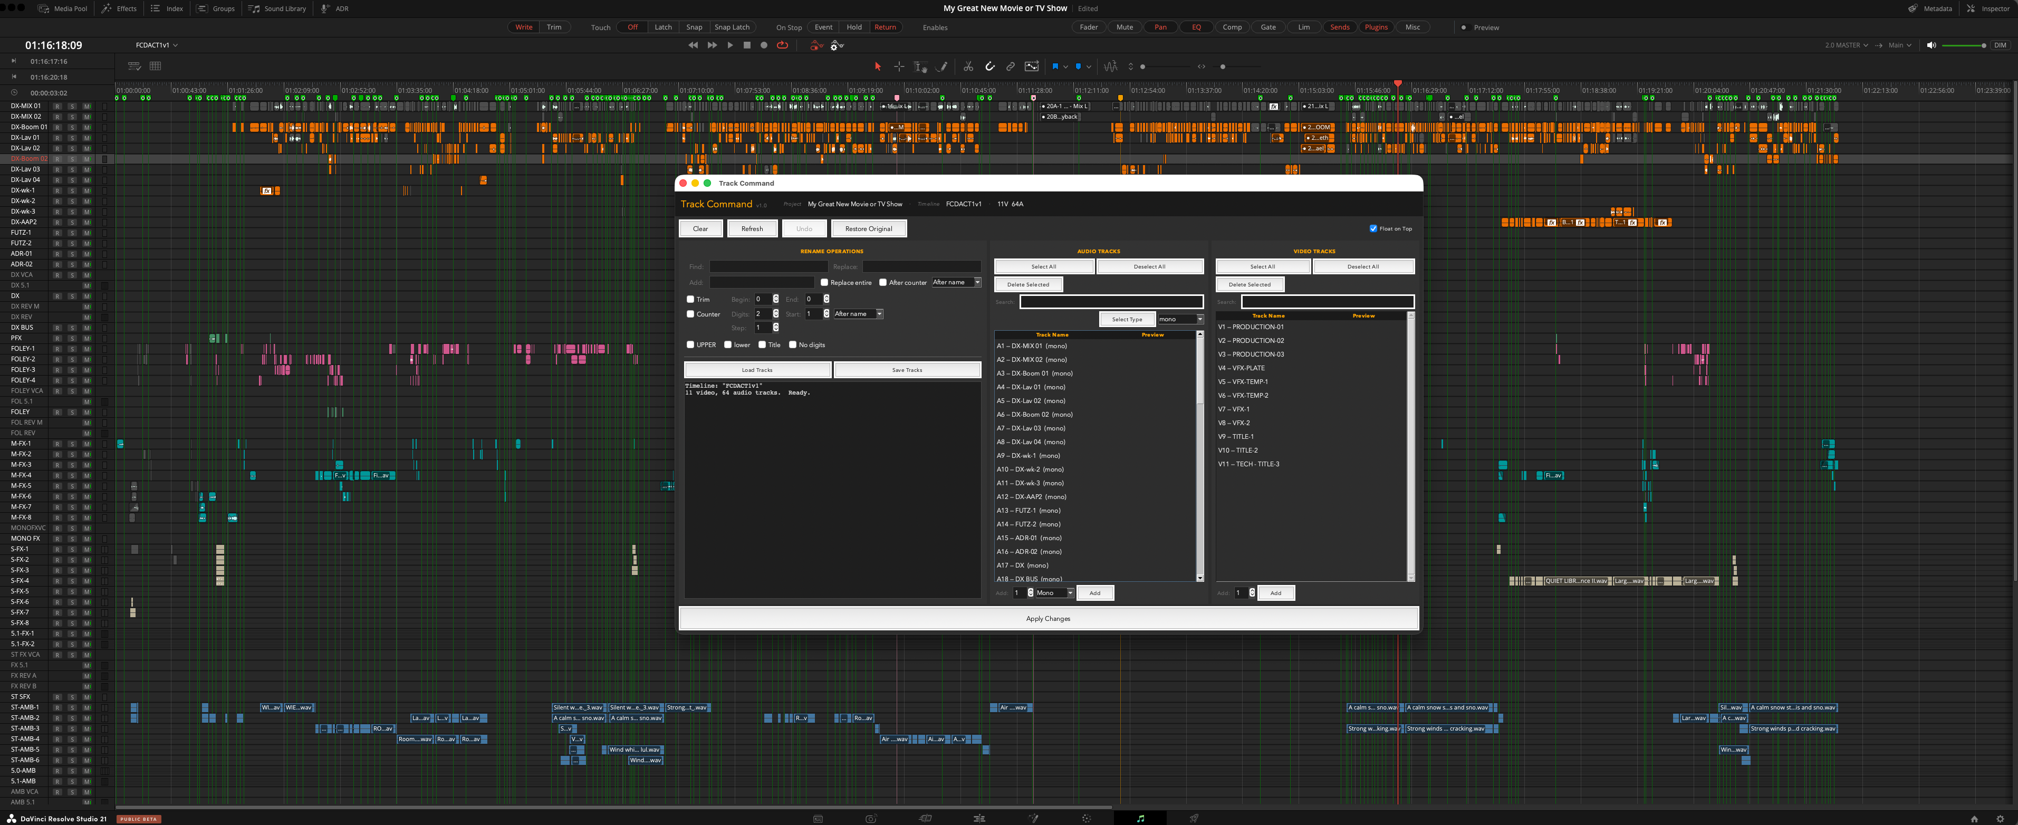Toggle the Fader enable option

click(1089, 27)
